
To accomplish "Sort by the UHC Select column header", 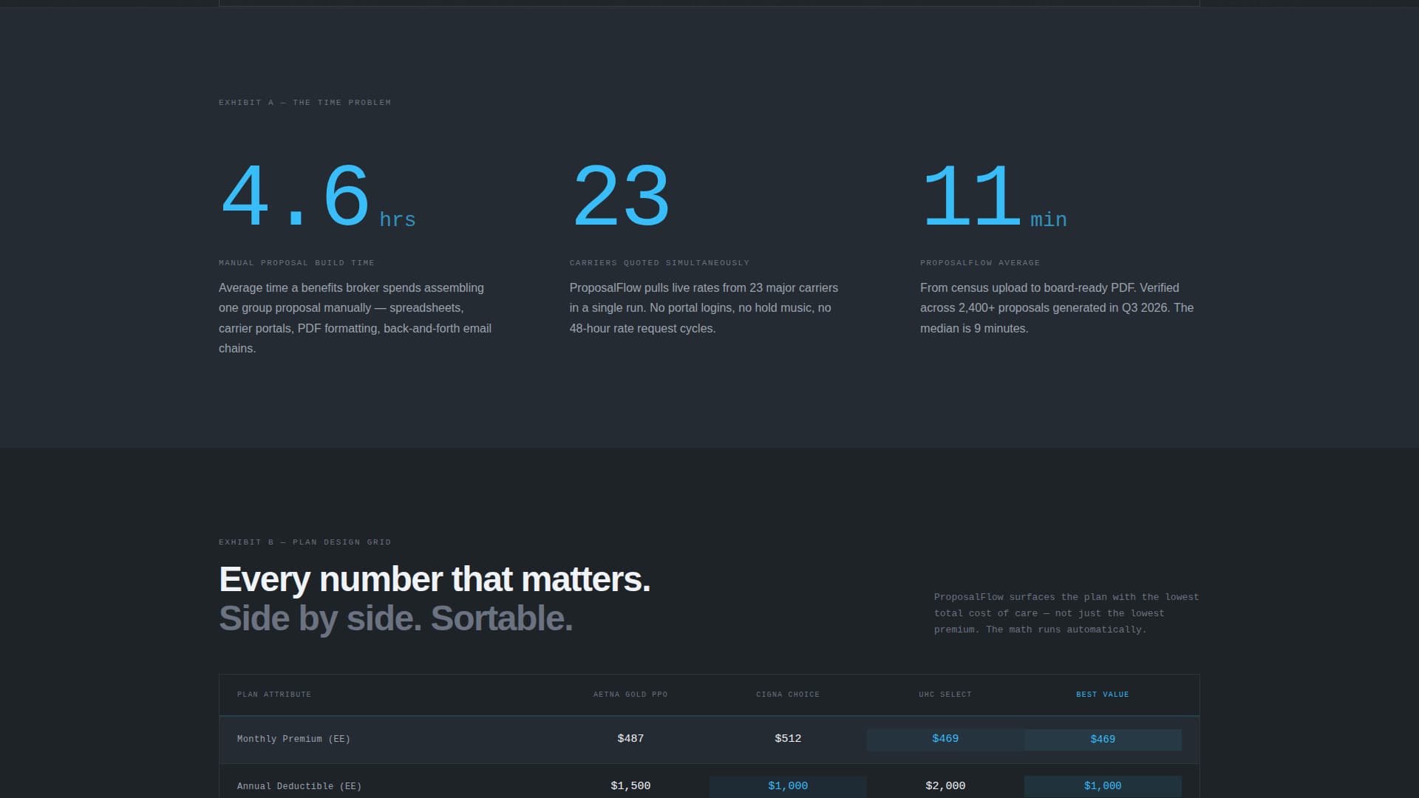I will click(x=945, y=695).
